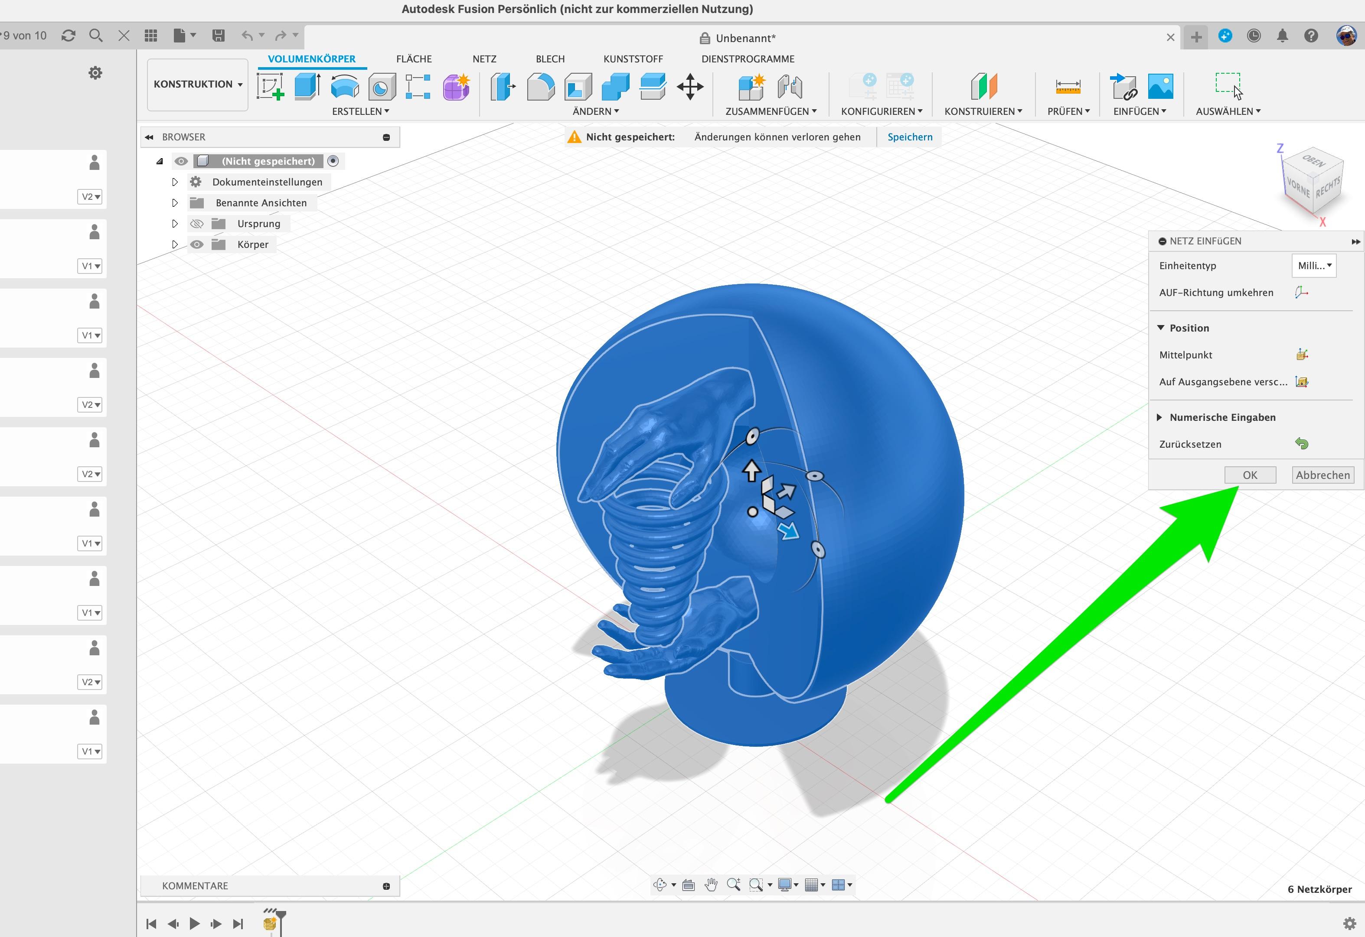The height and width of the screenshot is (937, 1365).
Task: Select the Hole tool
Action: click(382, 87)
